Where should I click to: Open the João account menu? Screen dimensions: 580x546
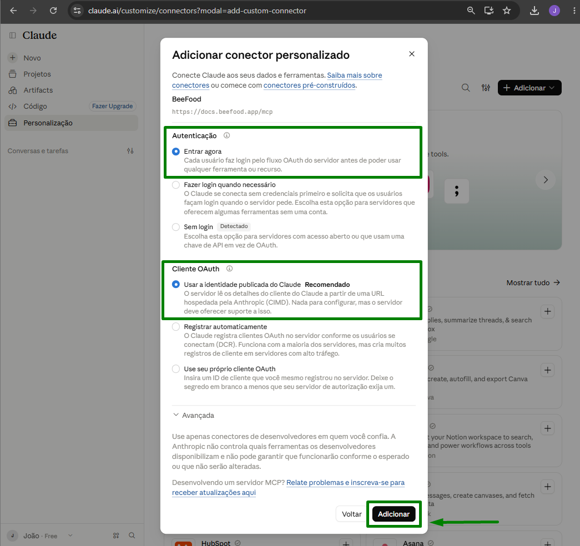41,535
